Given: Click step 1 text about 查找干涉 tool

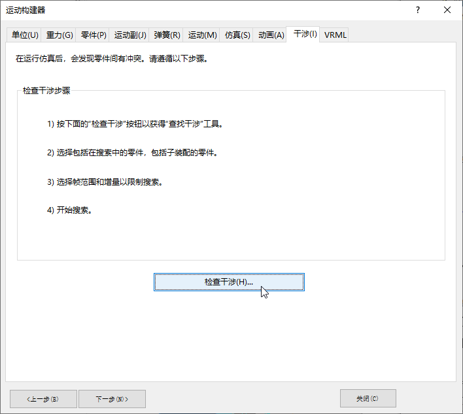Looking at the screenshot, I should tap(135, 124).
